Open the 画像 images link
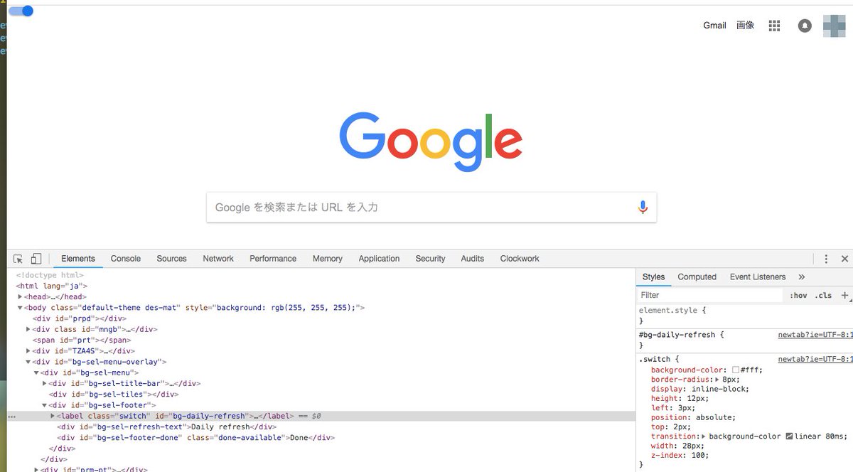Image resolution: width=853 pixels, height=472 pixels. coord(746,26)
